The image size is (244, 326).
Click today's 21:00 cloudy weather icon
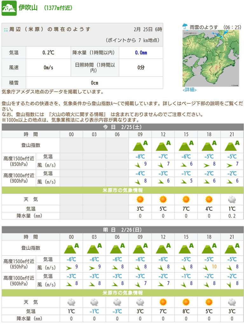click(x=232, y=199)
